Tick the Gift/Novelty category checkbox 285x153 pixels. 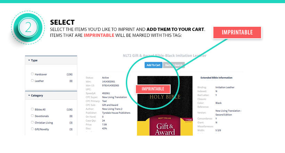point(32,129)
